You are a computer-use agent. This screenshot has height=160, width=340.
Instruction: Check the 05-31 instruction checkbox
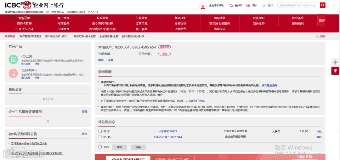[x=100, y=131]
